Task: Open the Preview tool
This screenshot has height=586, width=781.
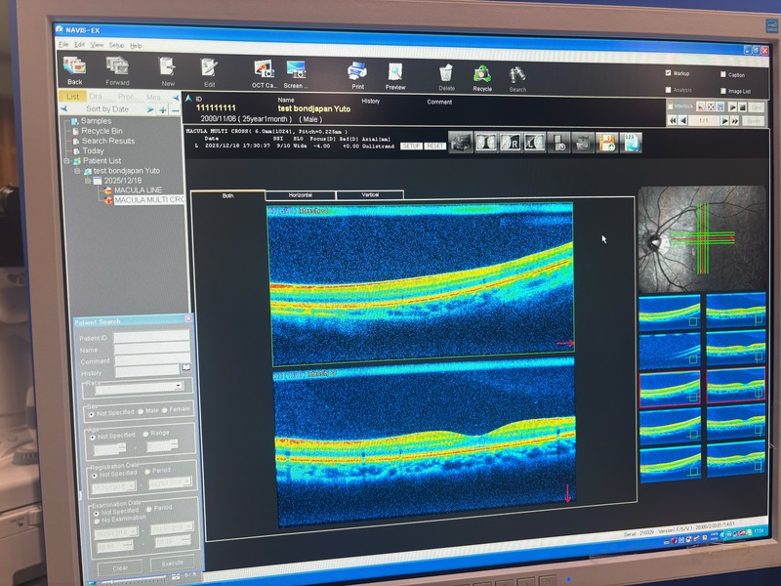Action: [395, 71]
